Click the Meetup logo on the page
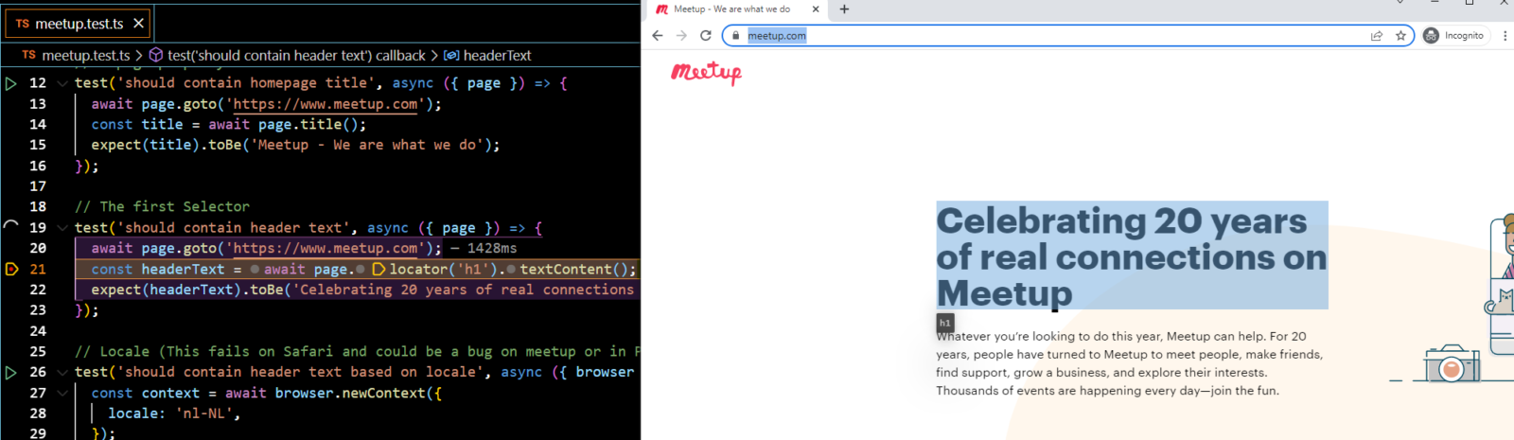The image size is (1514, 440). pos(707,73)
